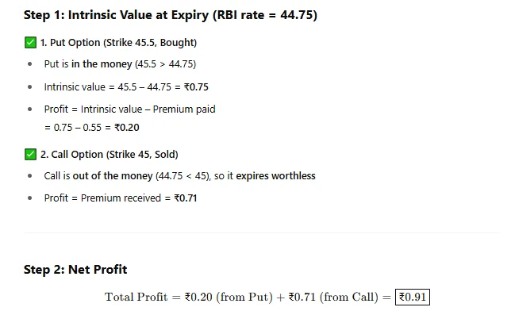This screenshot has width=515, height=311.
Task: Select the '1. Put Option (Strike 45.5, Bought)' line
Action: tap(118, 43)
